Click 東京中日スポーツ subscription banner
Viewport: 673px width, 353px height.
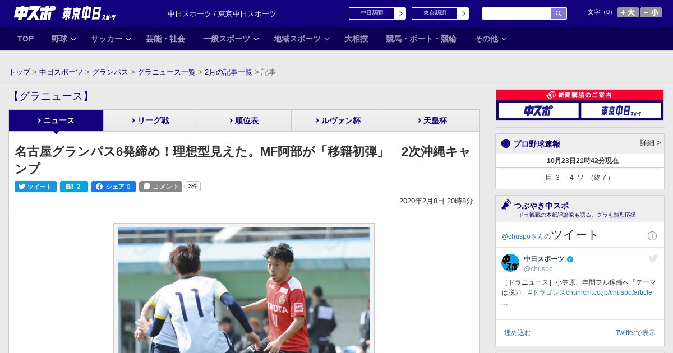pos(621,110)
